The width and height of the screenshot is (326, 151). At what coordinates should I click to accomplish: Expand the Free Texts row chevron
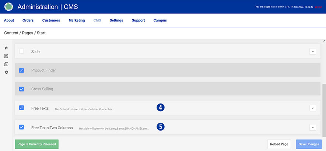tap(313, 108)
